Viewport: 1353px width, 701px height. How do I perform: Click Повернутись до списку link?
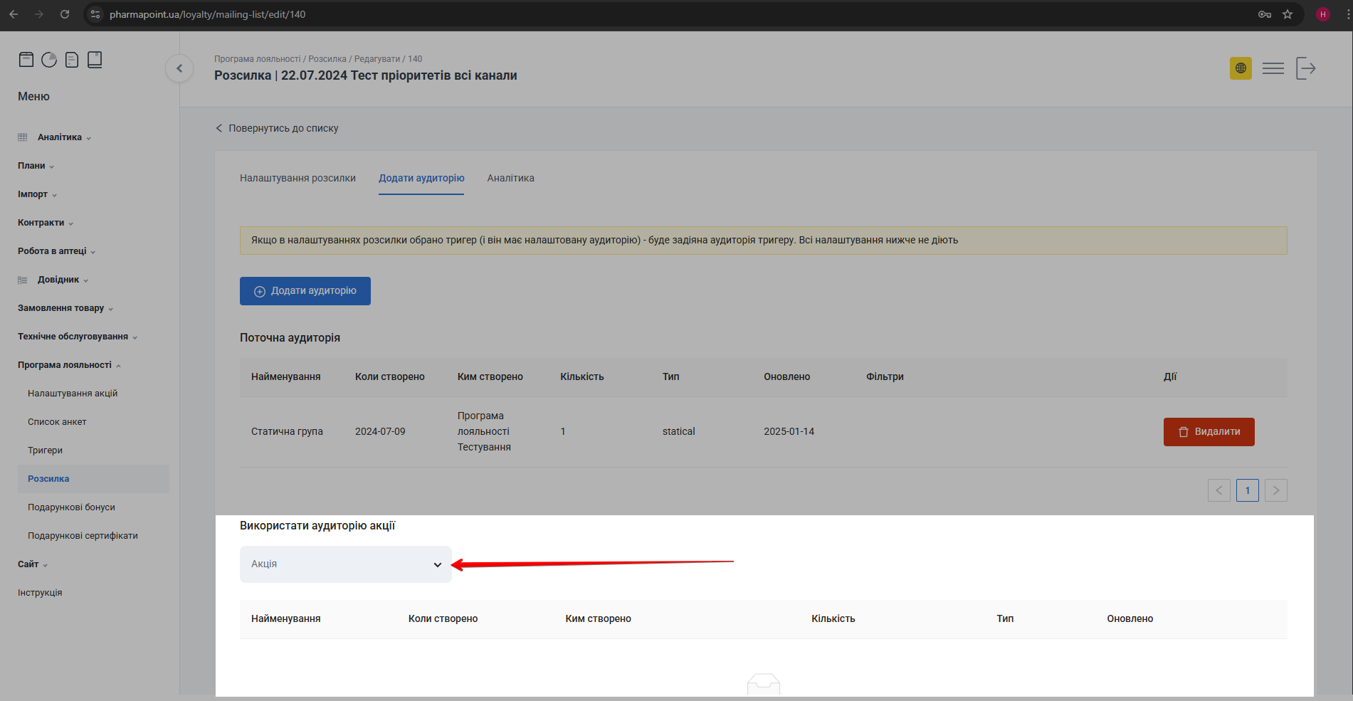tap(277, 128)
